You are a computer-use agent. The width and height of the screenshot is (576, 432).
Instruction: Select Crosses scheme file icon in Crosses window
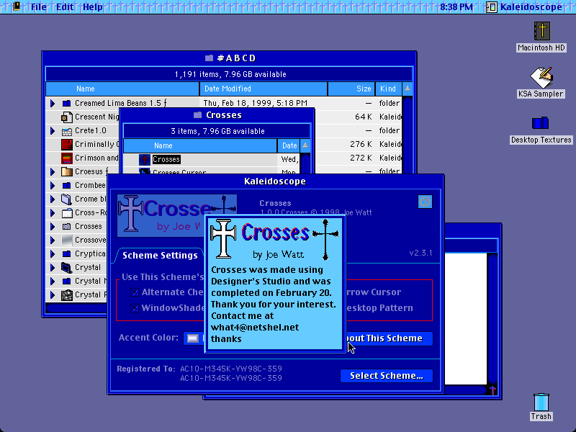click(145, 159)
